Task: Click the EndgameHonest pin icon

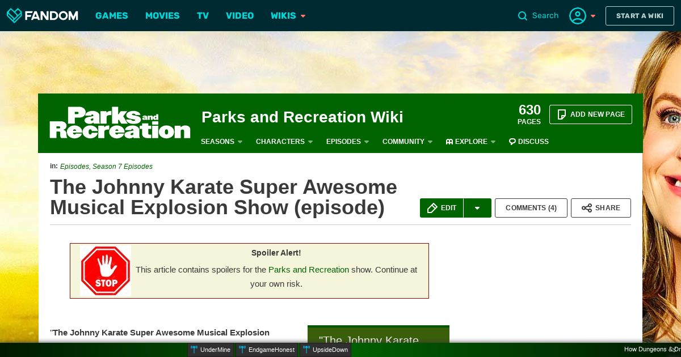Action: [x=242, y=350]
